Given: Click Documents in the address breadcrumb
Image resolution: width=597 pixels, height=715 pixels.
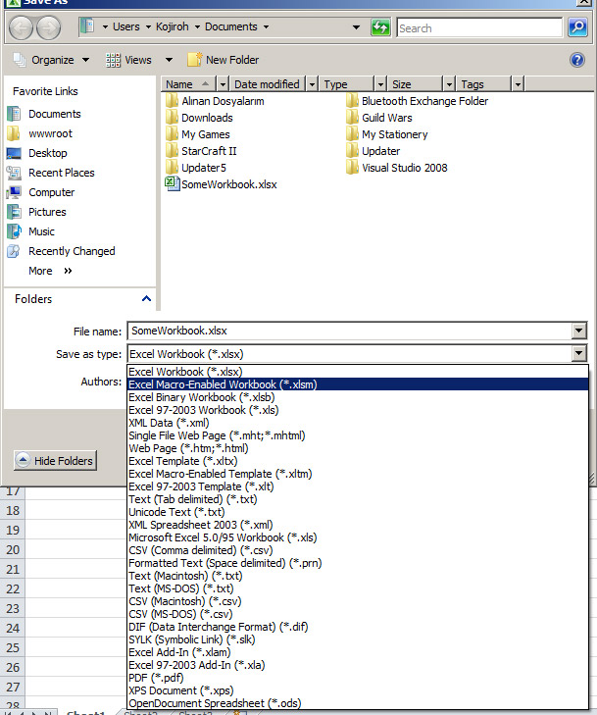Looking at the screenshot, I should coord(231,26).
